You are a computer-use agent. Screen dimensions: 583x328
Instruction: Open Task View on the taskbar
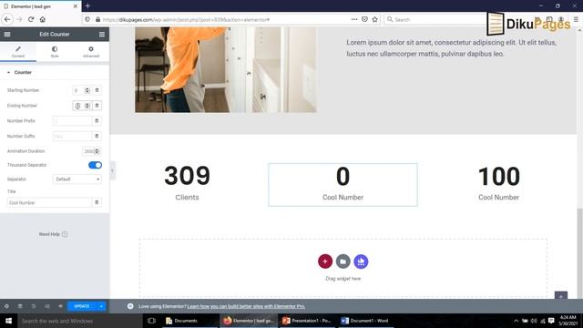pyautogui.click(x=151, y=321)
